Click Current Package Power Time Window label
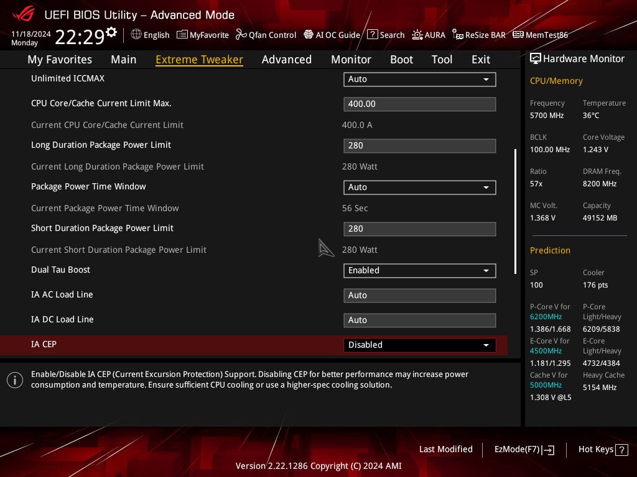637x477 pixels. 105,208
